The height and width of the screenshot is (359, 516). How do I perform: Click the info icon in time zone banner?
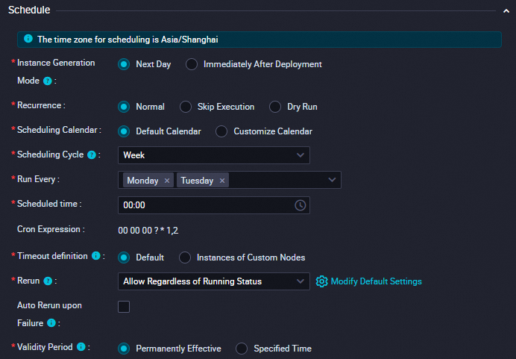pyautogui.click(x=28, y=39)
